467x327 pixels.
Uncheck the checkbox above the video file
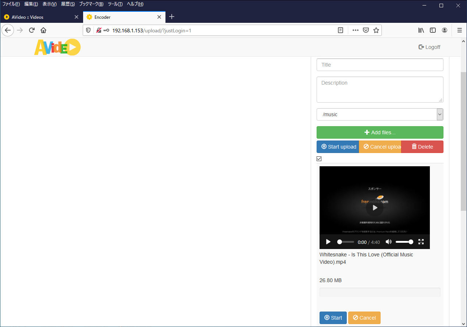click(x=319, y=159)
